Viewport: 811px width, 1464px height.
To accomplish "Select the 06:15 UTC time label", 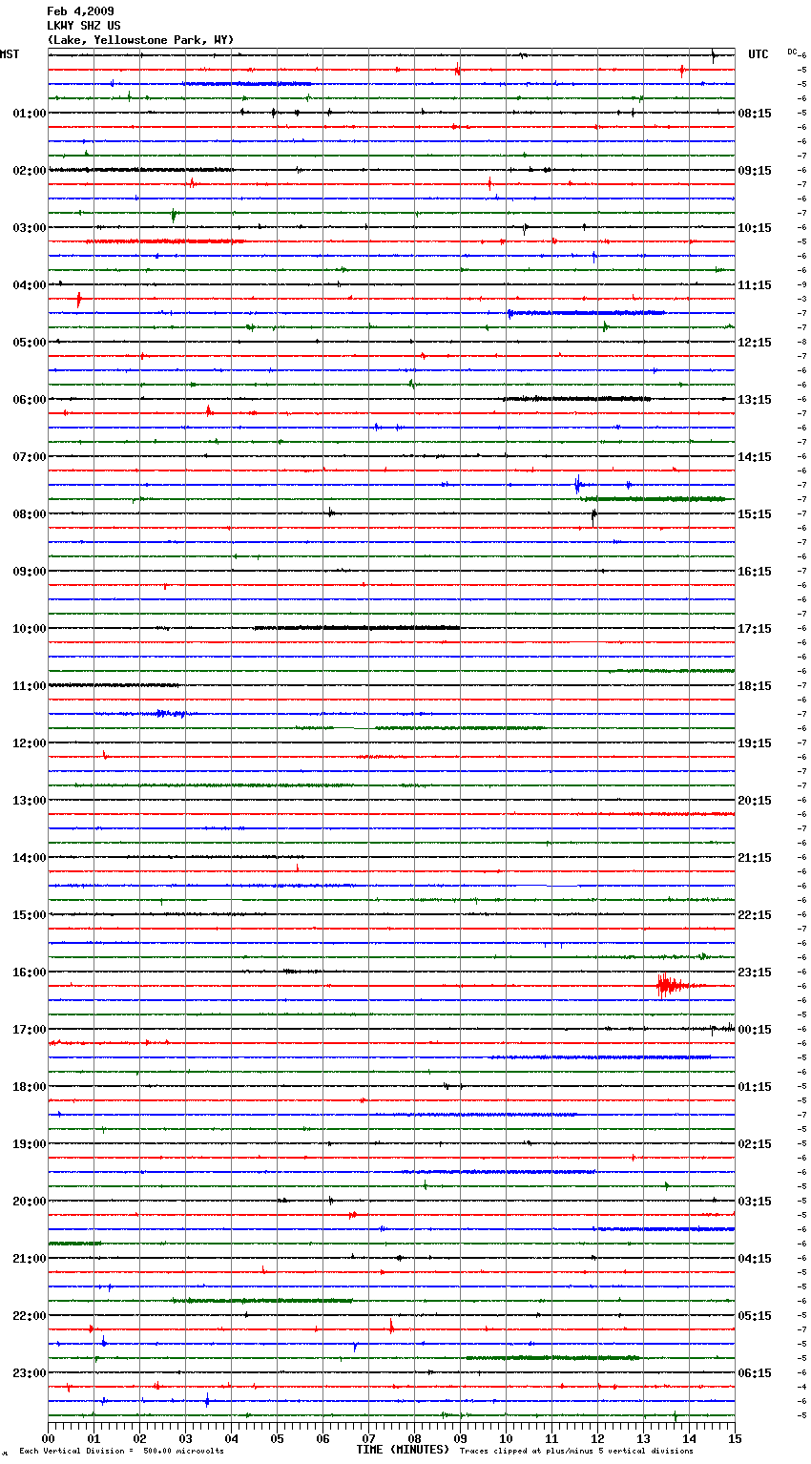I will point(755,1373).
